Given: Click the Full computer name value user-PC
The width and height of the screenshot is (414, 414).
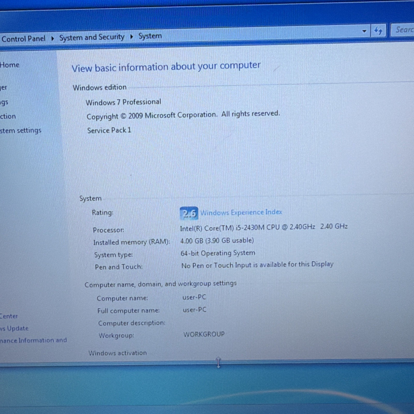Looking at the screenshot, I should pos(195,310).
